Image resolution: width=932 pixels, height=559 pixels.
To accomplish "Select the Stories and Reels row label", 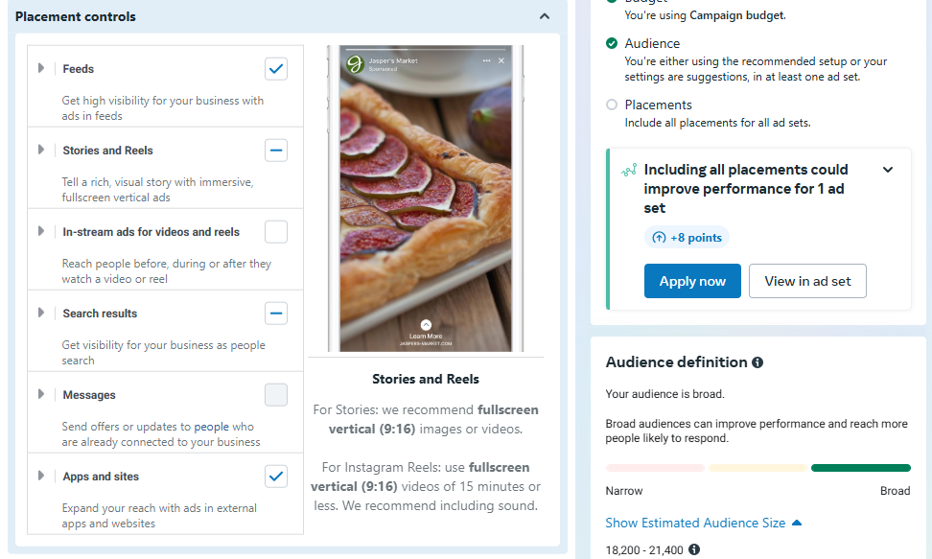I will point(107,151).
